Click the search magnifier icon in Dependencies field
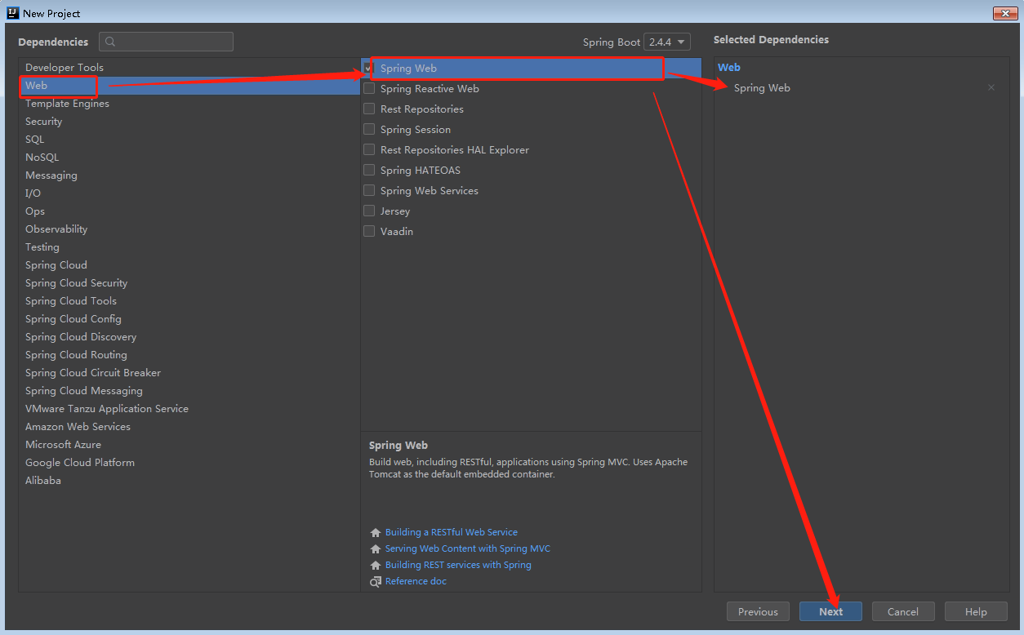The image size is (1024, 635). tap(111, 42)
